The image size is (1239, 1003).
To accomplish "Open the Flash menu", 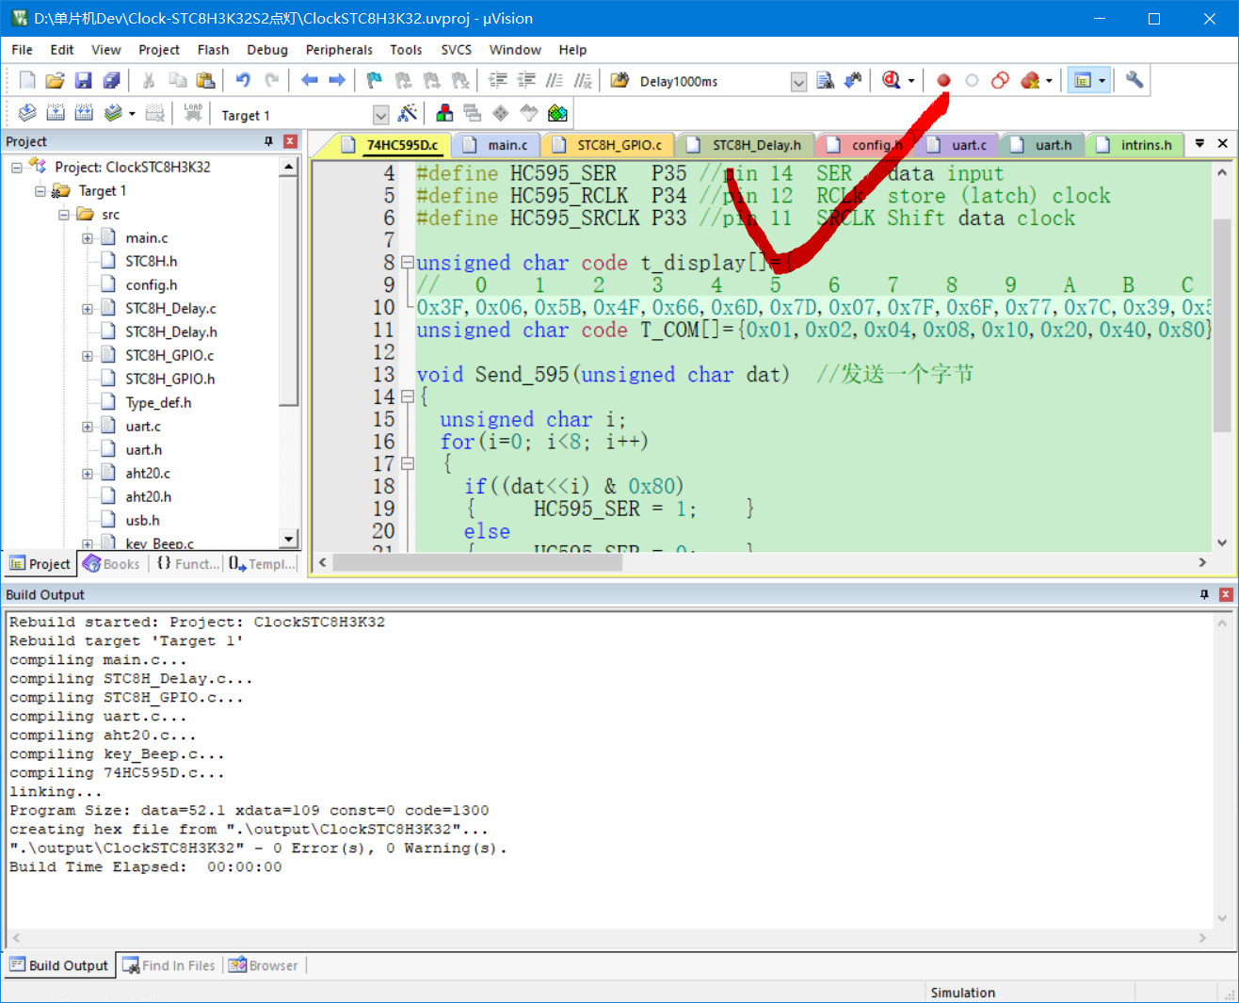I will [213, 50].
